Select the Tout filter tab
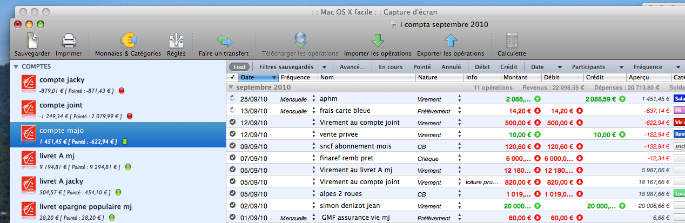This screenshot has height=223, width=685. click(x=239, y=67)
